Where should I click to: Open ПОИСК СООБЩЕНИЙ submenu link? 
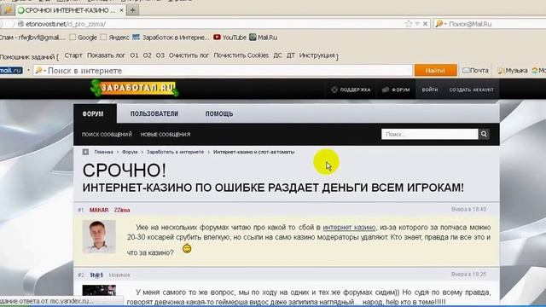click(x=107, y=135)
